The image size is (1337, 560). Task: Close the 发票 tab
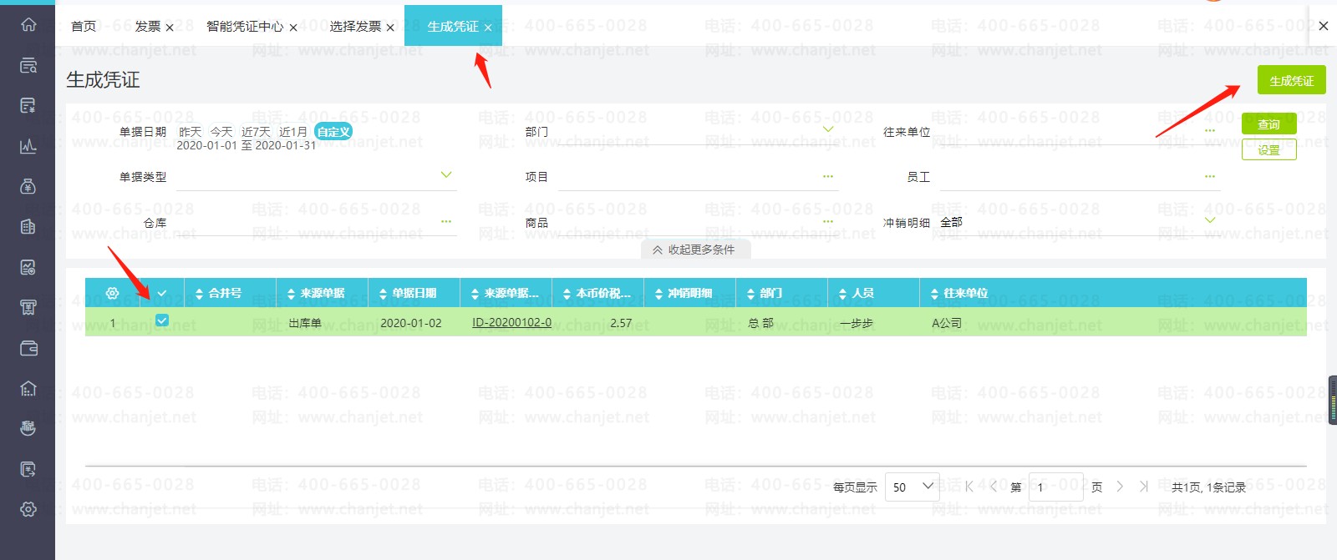(x=170, y=28)
